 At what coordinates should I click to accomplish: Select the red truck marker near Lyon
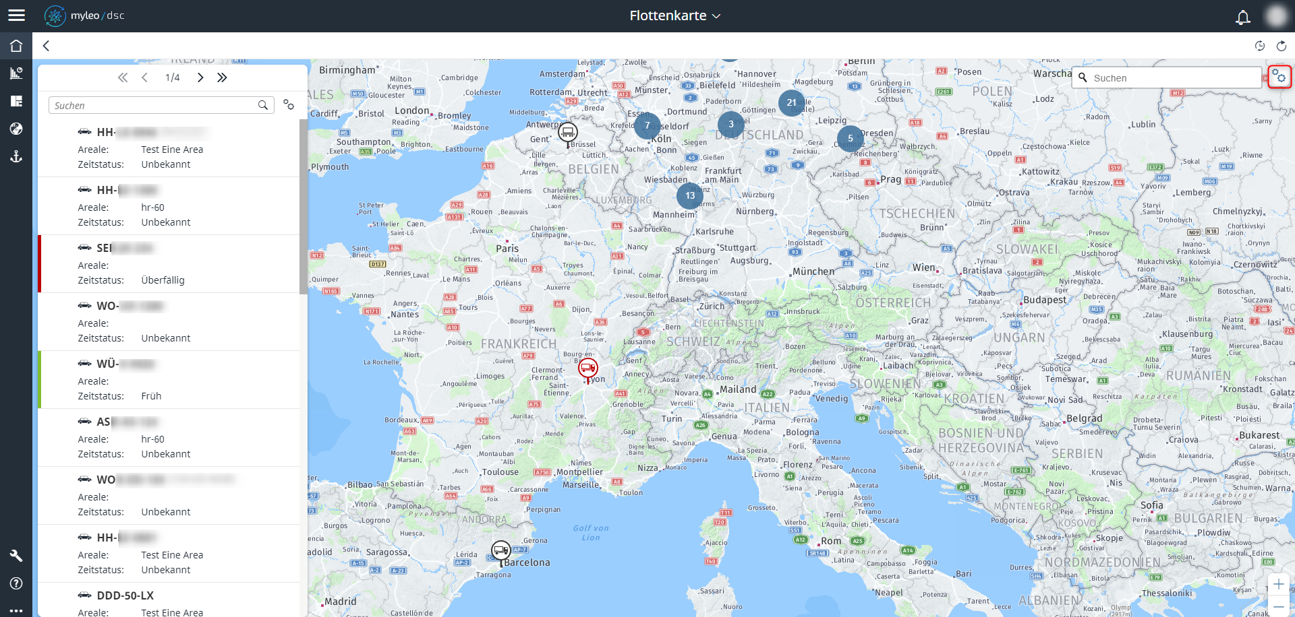tap(588, 370)
